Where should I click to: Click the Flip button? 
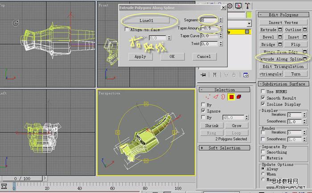(296, 45)
